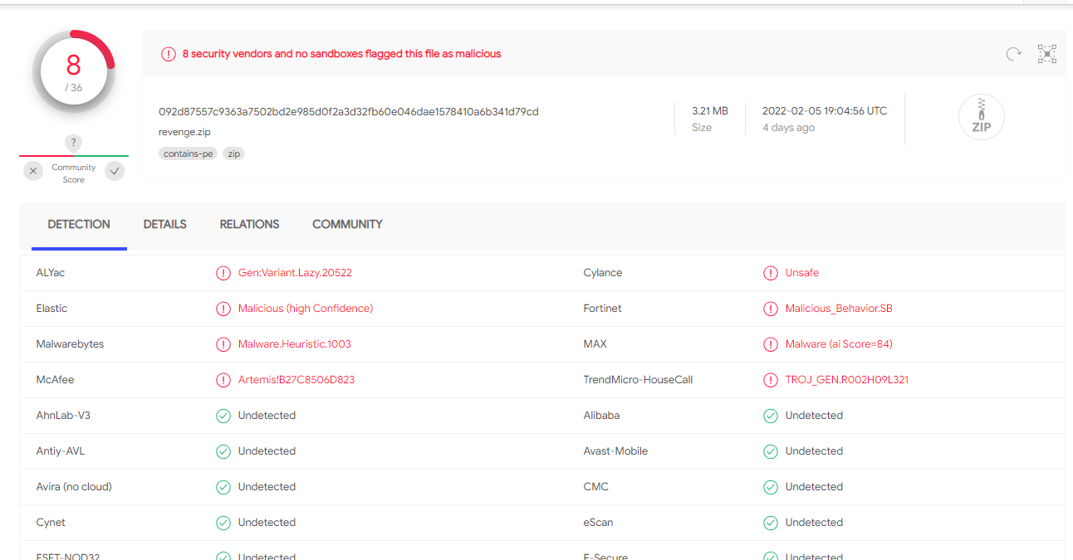This screenshot has height=560, width=1073.
Task: Click the green check icon for AhnLab-V3
Action: pos(223,416)
